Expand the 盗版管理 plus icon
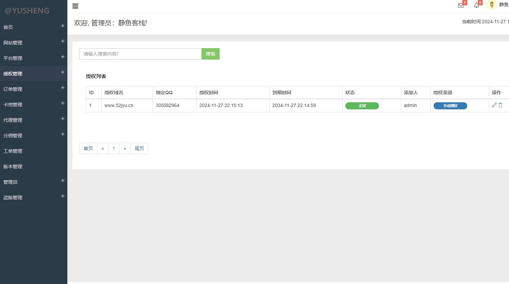 click(x=63, y=196)
